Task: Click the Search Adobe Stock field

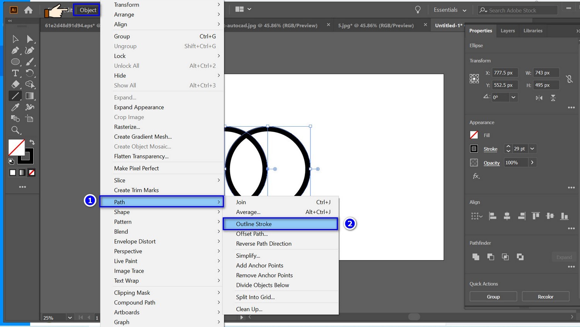Action: click(x=518, y=10)
